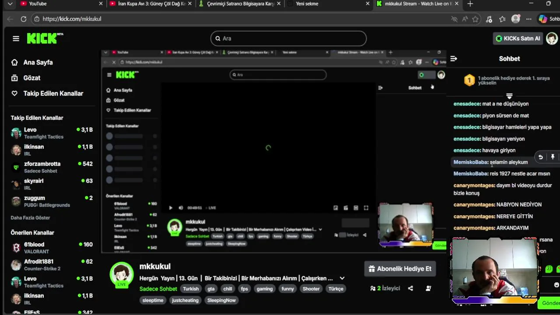Open recommended channel Afrodit1881

(x=52, y=265)
